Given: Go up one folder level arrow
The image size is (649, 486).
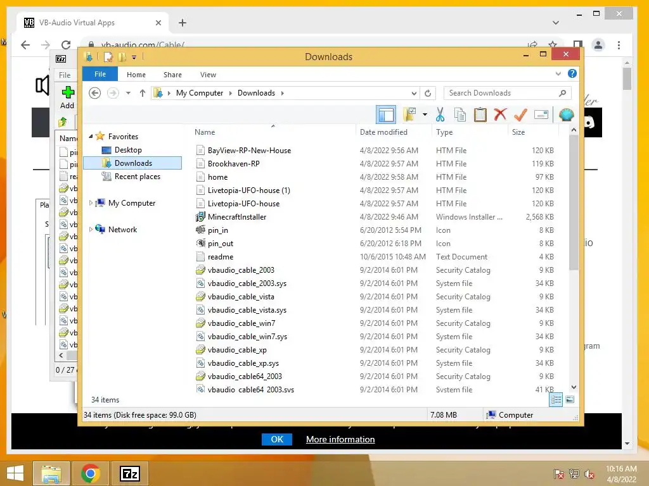Looking at the screenshot, I should pos(143,93).
